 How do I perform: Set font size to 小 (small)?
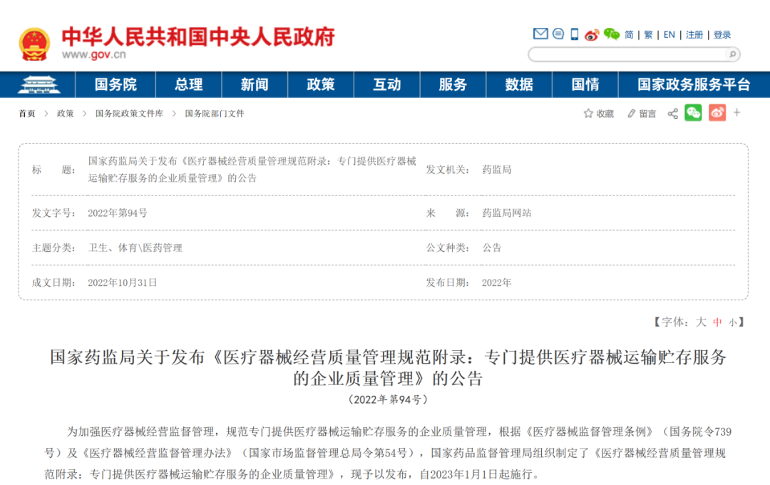pyautogui.click(x=732, y=322)
